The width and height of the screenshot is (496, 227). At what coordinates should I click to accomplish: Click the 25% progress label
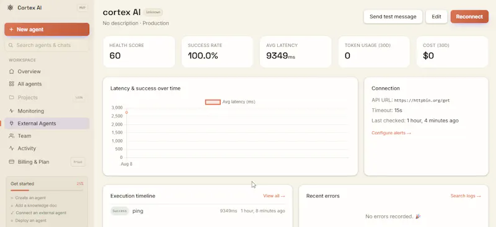[80, 184]
